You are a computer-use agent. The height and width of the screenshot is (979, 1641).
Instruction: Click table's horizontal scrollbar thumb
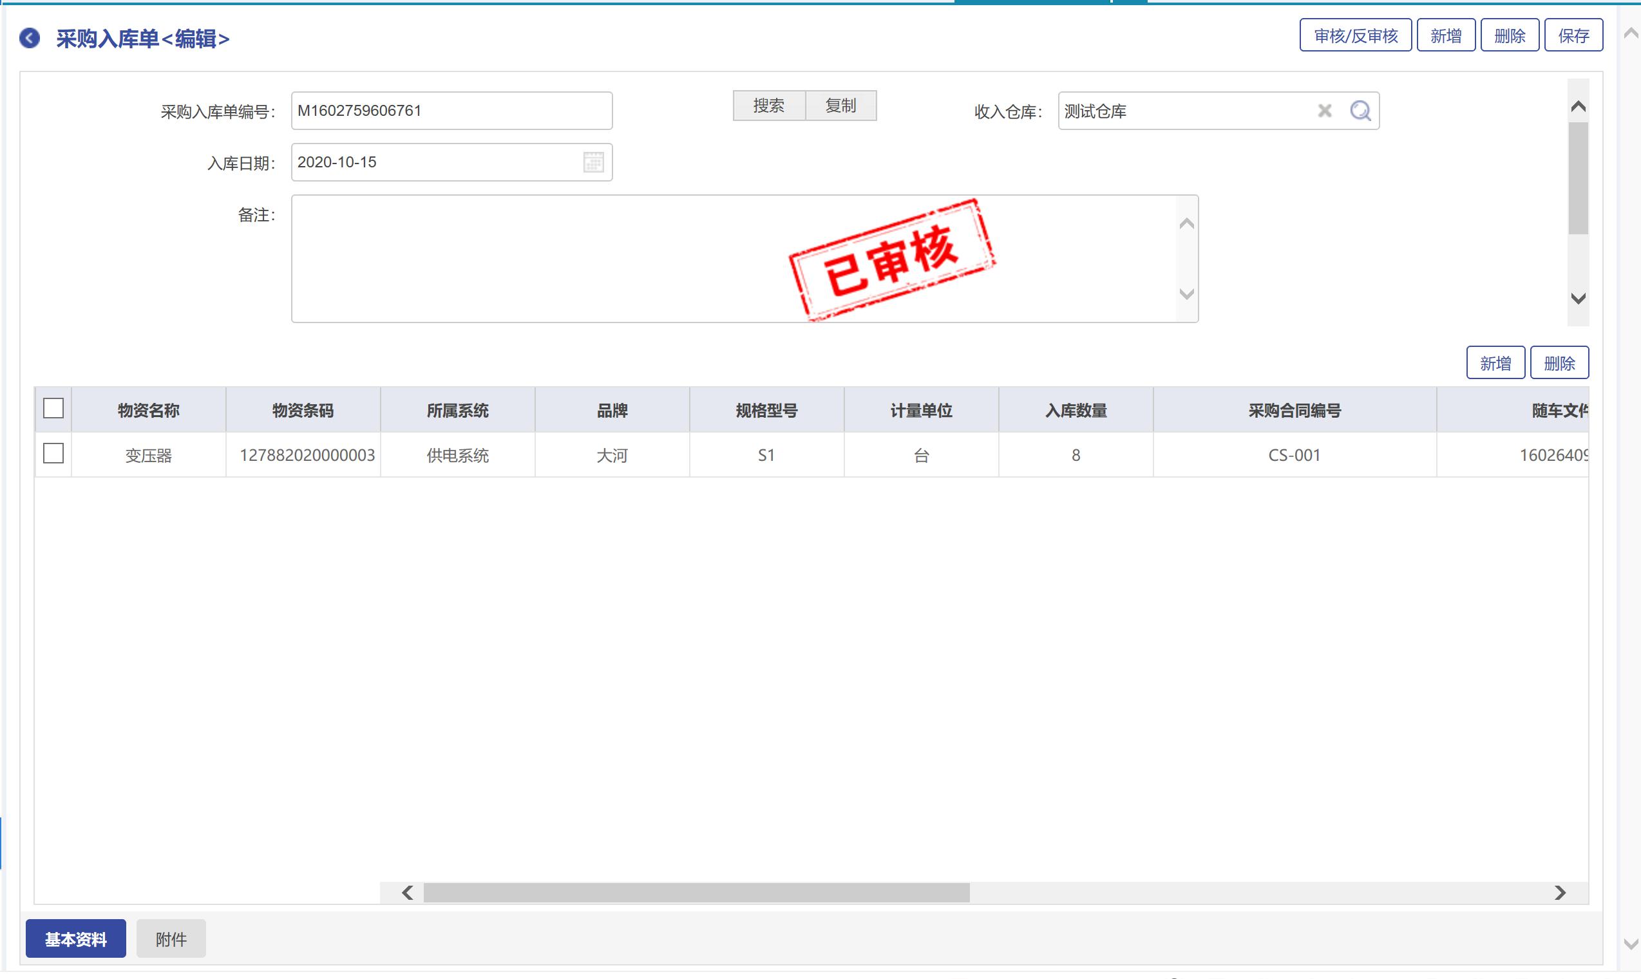click(696, 893)
